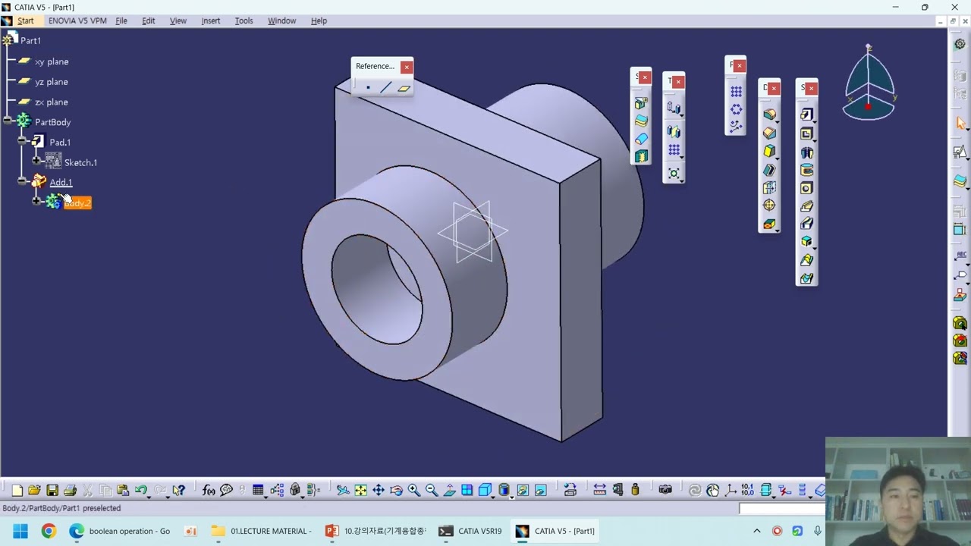Click the Print icon in toolbar
This screenshot has width=971, height=546.
[x=70, y=491]
